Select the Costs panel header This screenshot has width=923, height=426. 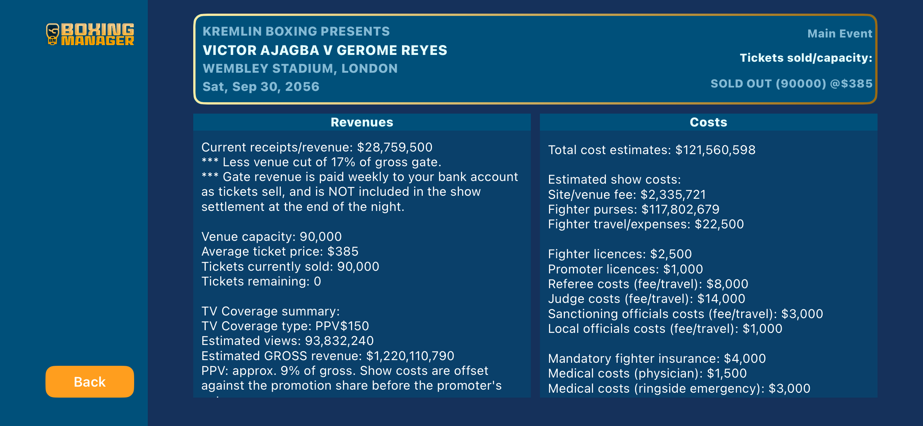709,122
